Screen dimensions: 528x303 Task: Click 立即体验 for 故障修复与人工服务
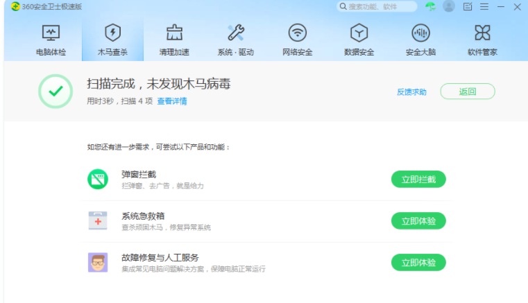pos(418,263)
